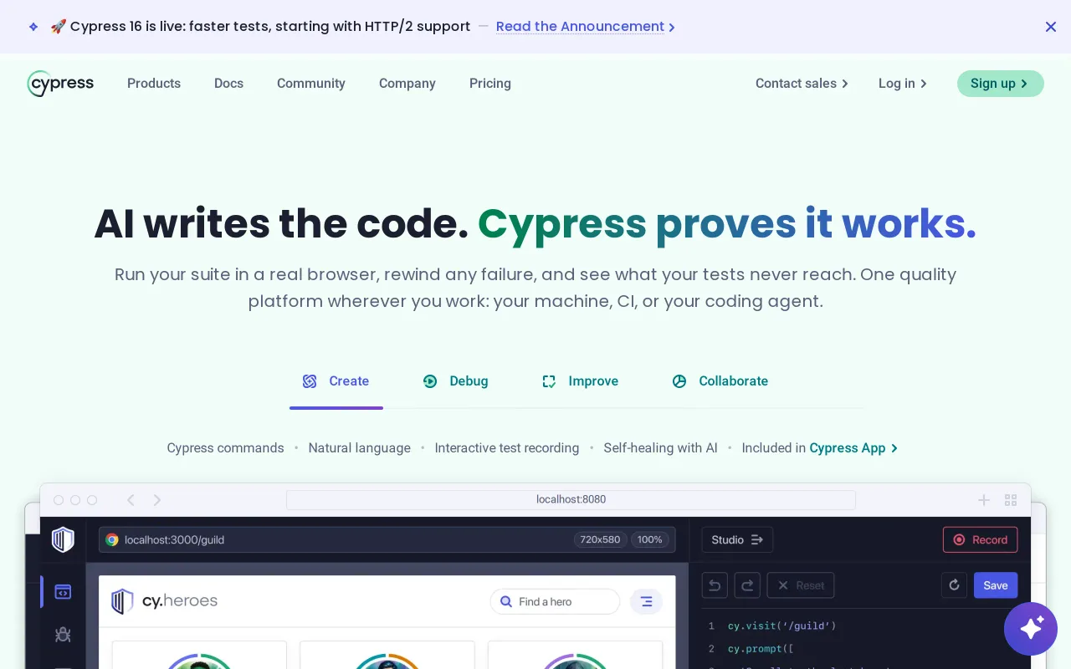Screen dimensions: 1071x669
Task: Read the Announcement link
Action: (x=586, y=27)
